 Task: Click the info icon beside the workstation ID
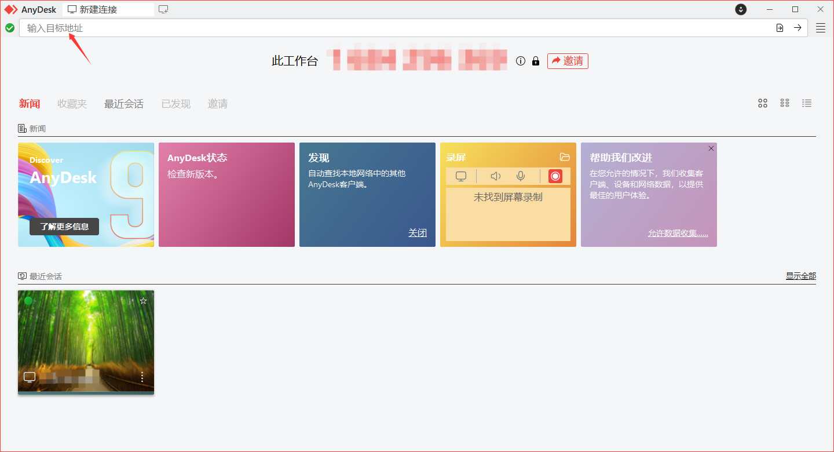point(521,61)
